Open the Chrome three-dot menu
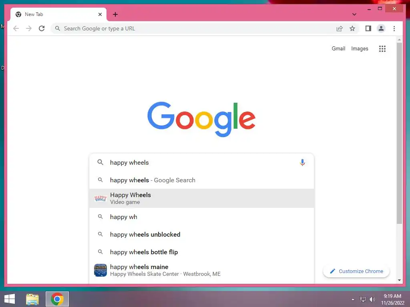410x307 pixels. [394, 28]
